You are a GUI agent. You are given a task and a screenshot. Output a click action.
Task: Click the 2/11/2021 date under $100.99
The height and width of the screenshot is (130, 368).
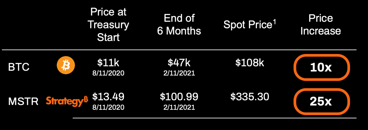pos(179,107)
